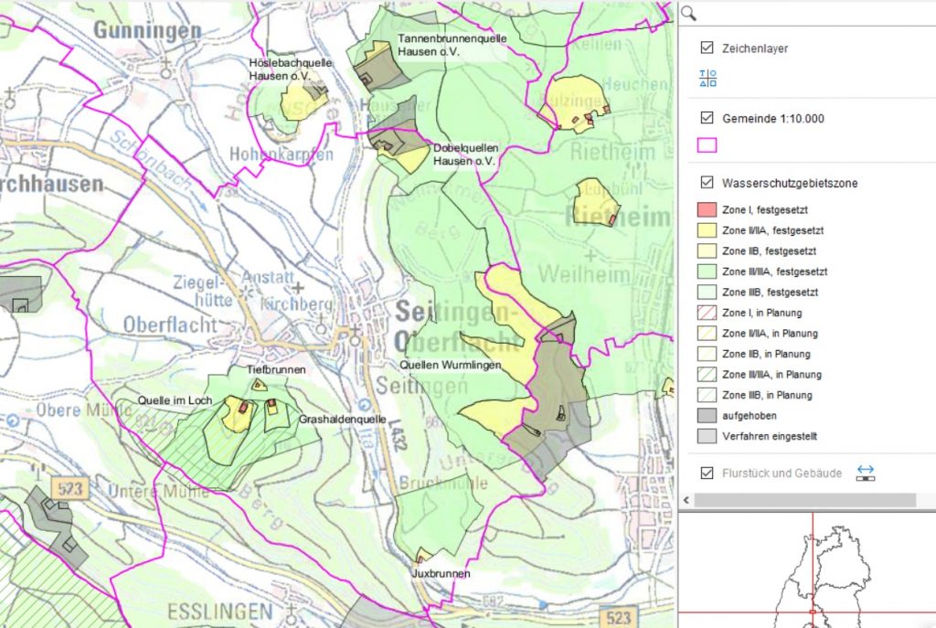Disable the Wasserschutzgebietszone layer checkbox
This screenshot has height=628, width=936.
tap(707, 183)
